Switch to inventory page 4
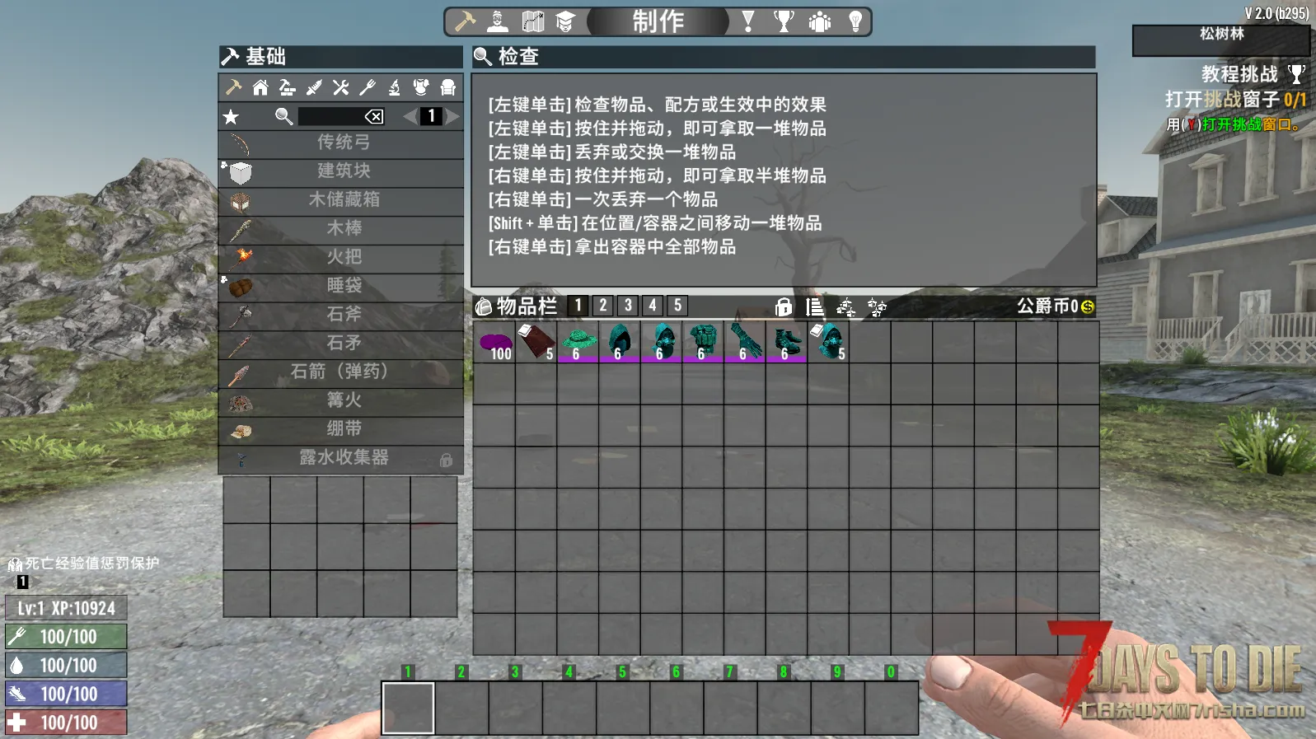Image resolution: width=1316 pixels, height=739 pixels. tap(653, 306)
